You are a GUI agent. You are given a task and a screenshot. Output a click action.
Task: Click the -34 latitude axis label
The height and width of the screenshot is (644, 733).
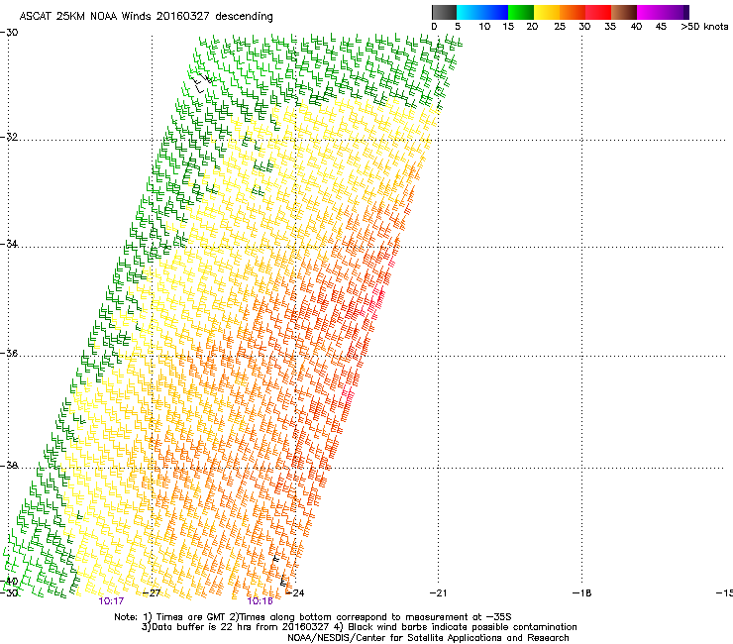pos(9,244)
